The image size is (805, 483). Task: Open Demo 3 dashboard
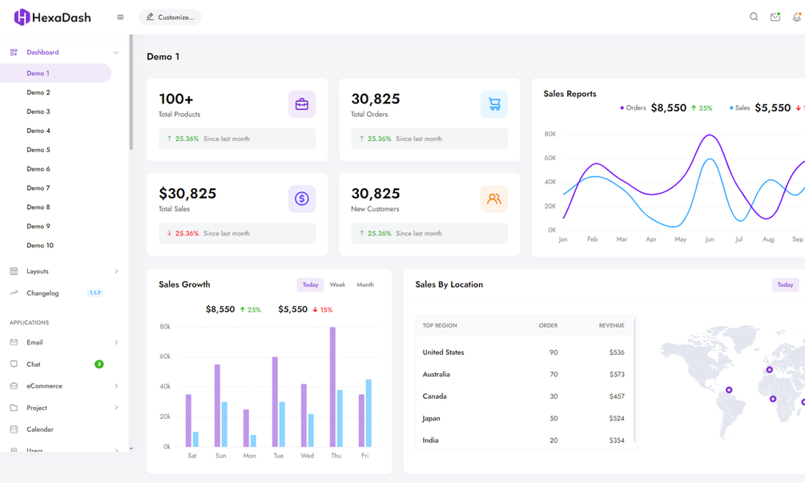point(38,111)
